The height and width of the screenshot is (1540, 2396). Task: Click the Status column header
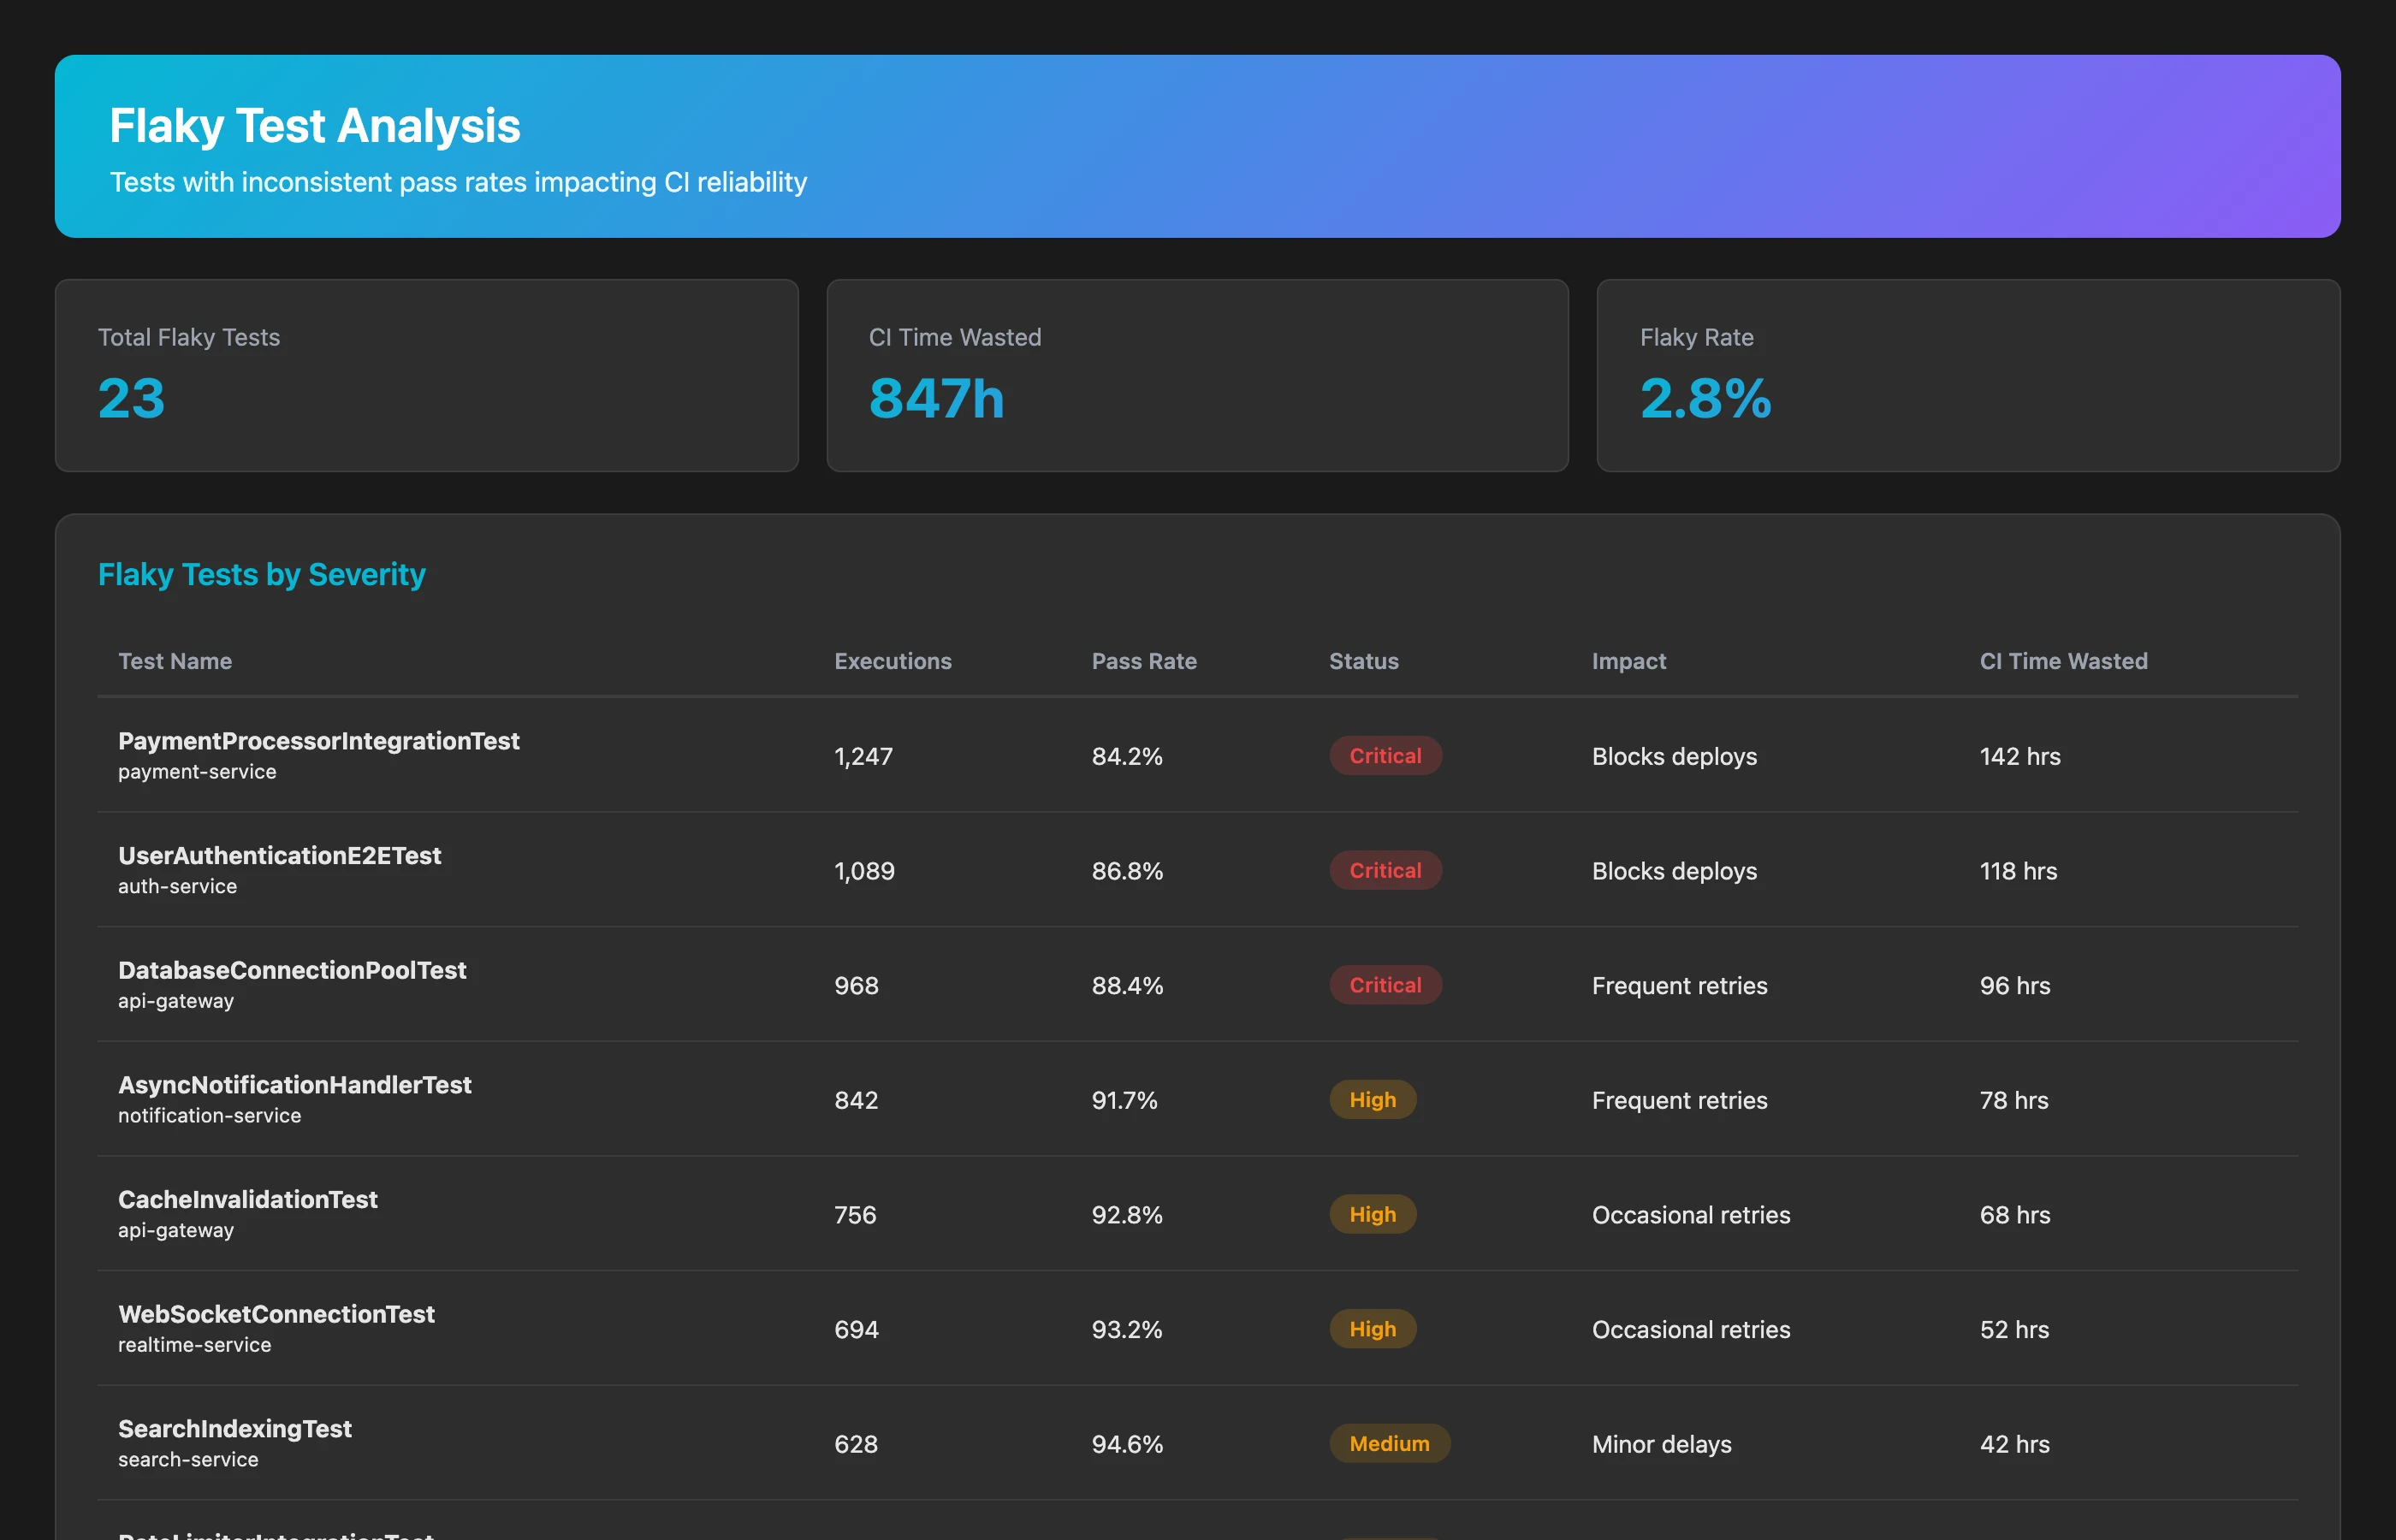pyautogui.click(x=1364, y=661)
